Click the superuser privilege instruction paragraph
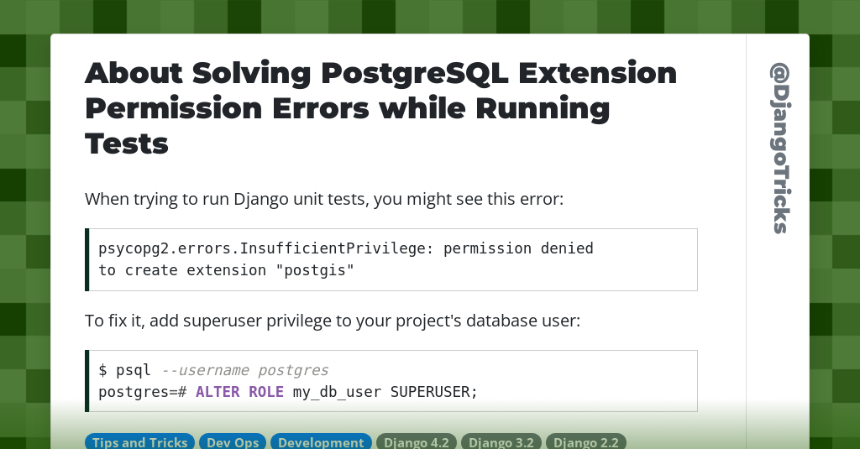The width and height of the screenshot is (860, 449). [x=333, y=321]
